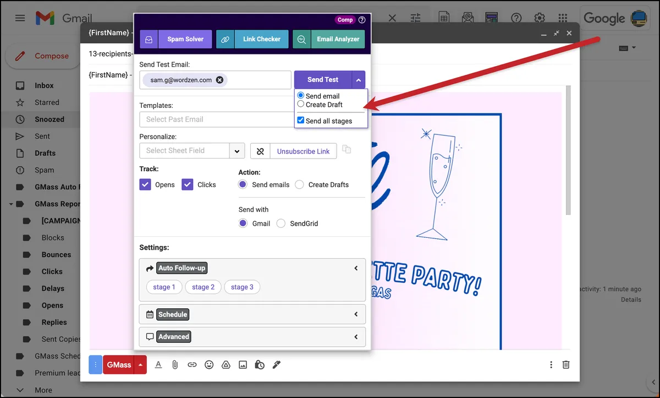Toggle confidential mode lock-clock icon
The width and height of the screenshot is (660, 398).
(260, 364)
